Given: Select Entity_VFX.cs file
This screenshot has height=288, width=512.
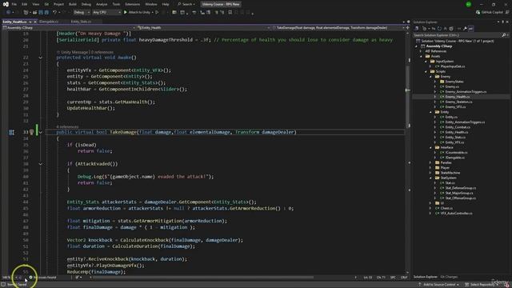Looking at the screenshot, I should 454,142.
